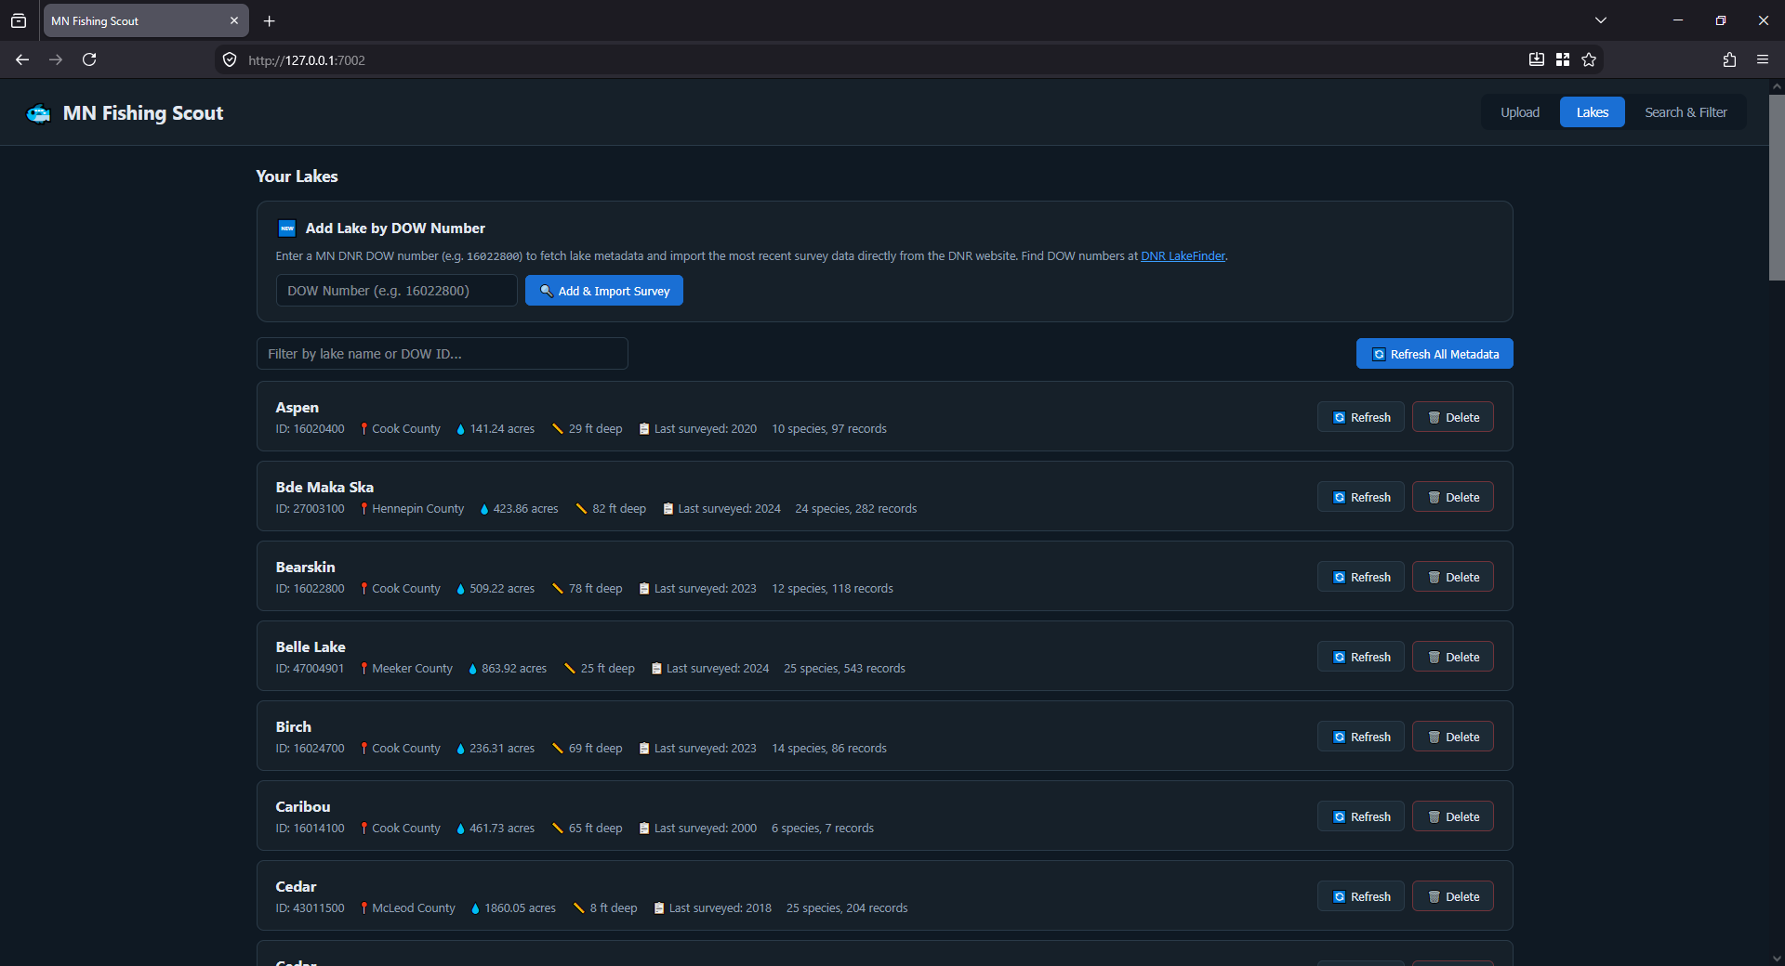Focus the lake name filter field
1785x966 pixels.
click(x=443, y=354)
